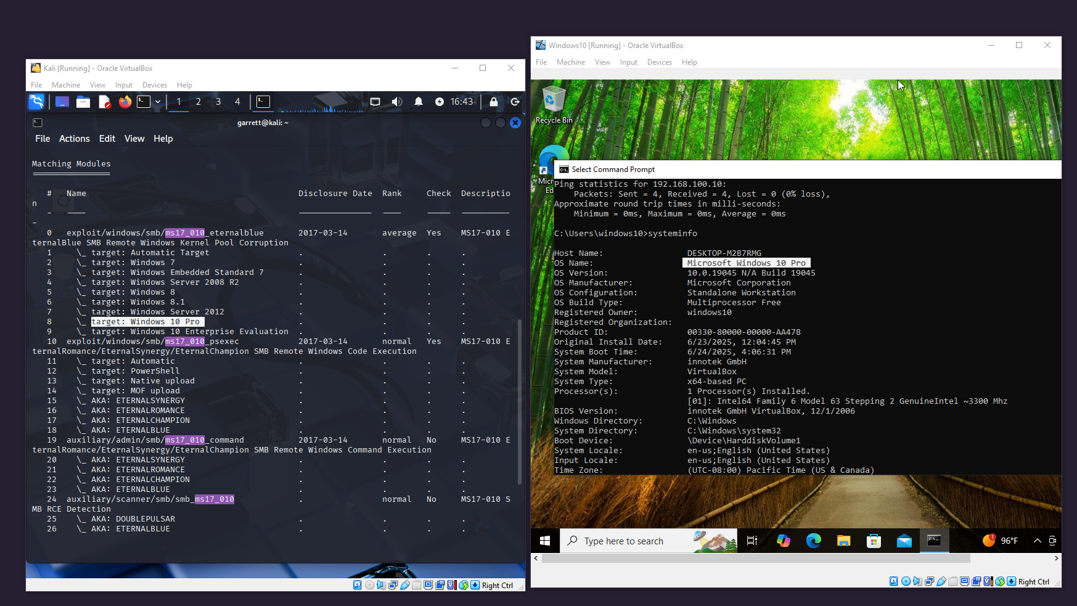
Task: Select the terminal window button in Kali taskbar
Action: [x=263, y=102]
